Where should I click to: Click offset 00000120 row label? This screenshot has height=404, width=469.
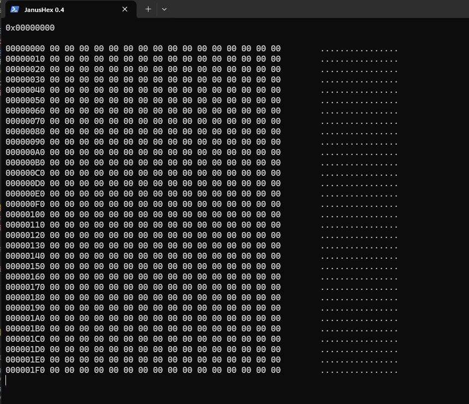point(25,235)
